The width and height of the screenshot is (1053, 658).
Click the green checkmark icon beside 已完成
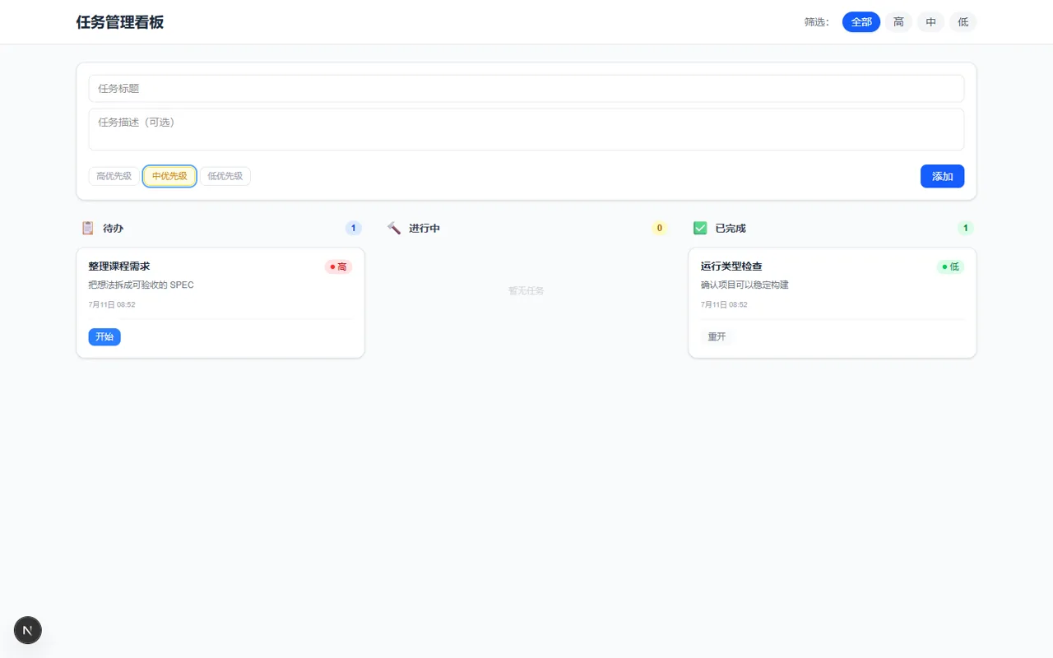pos(700,228)
